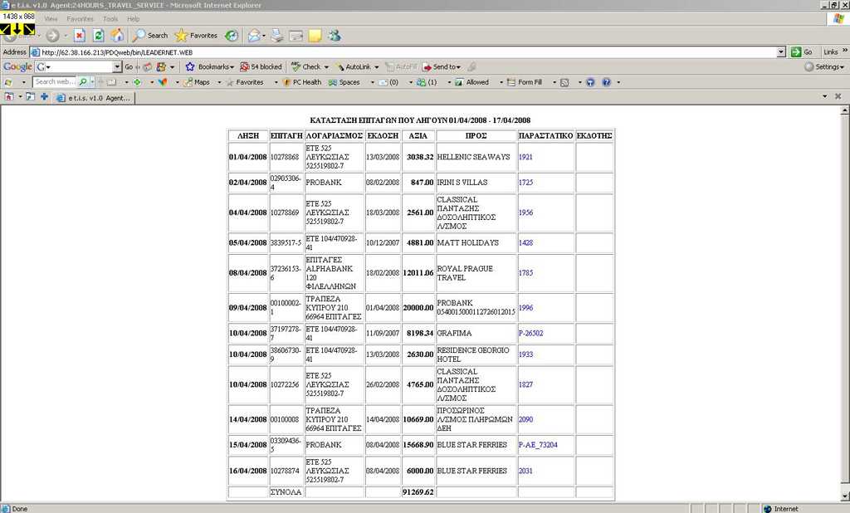
Task: Click the AutoLink button
Action: coord(357,66)
